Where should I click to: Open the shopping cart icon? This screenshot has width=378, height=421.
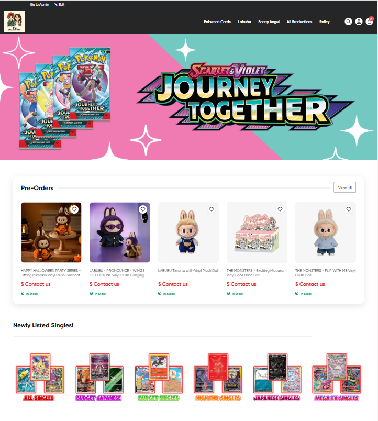point(370,21)
